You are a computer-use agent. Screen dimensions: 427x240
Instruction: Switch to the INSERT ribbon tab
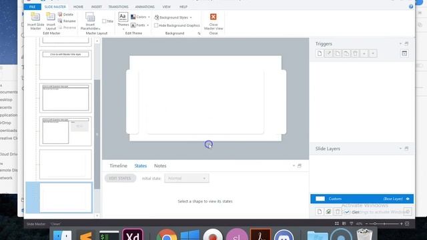pos(96,7)
